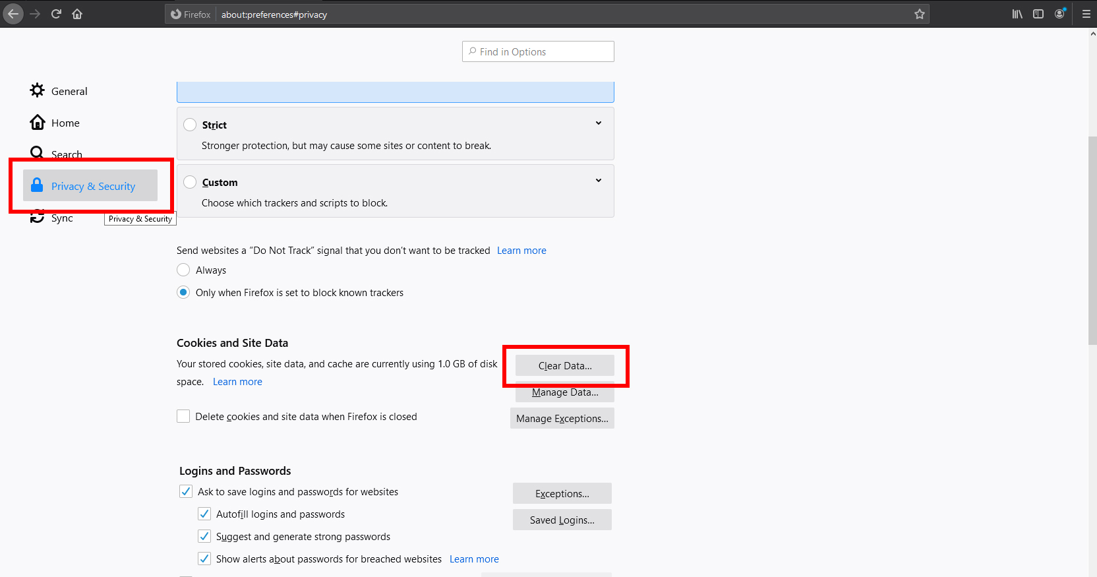Open the hamburger application menu
The image size is (1097, 577).
pos(1086,14)
